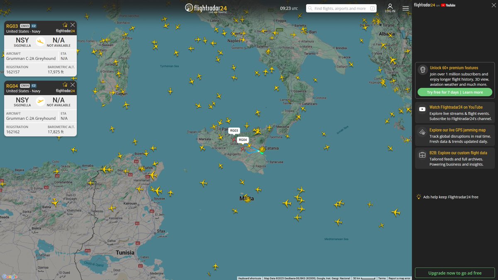Click the Flightradar24 logo in the top bar
The width and height of the screenshot is (498, 280).
click(x=205, y=8)
